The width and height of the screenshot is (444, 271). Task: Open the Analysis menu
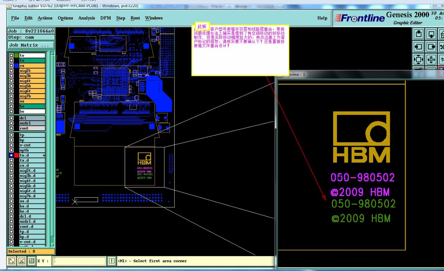[87, 18]
